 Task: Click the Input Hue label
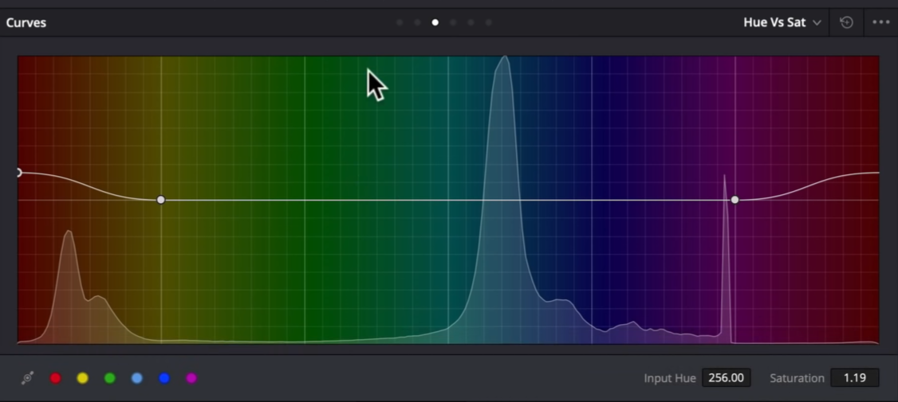point(669,378)
